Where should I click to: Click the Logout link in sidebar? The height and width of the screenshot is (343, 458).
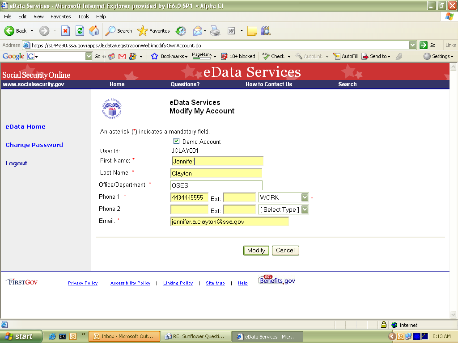point(17,163)
